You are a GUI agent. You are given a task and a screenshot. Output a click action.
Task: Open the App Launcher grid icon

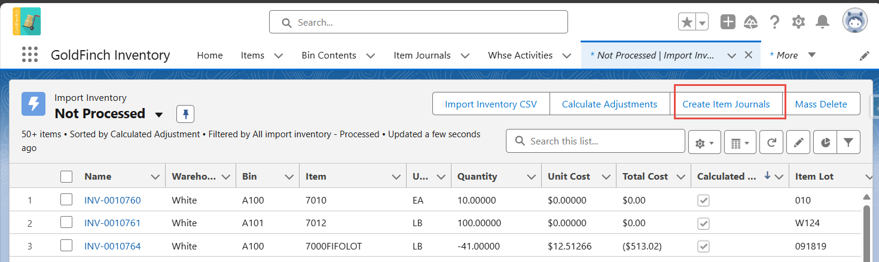(x=30, y=55)
